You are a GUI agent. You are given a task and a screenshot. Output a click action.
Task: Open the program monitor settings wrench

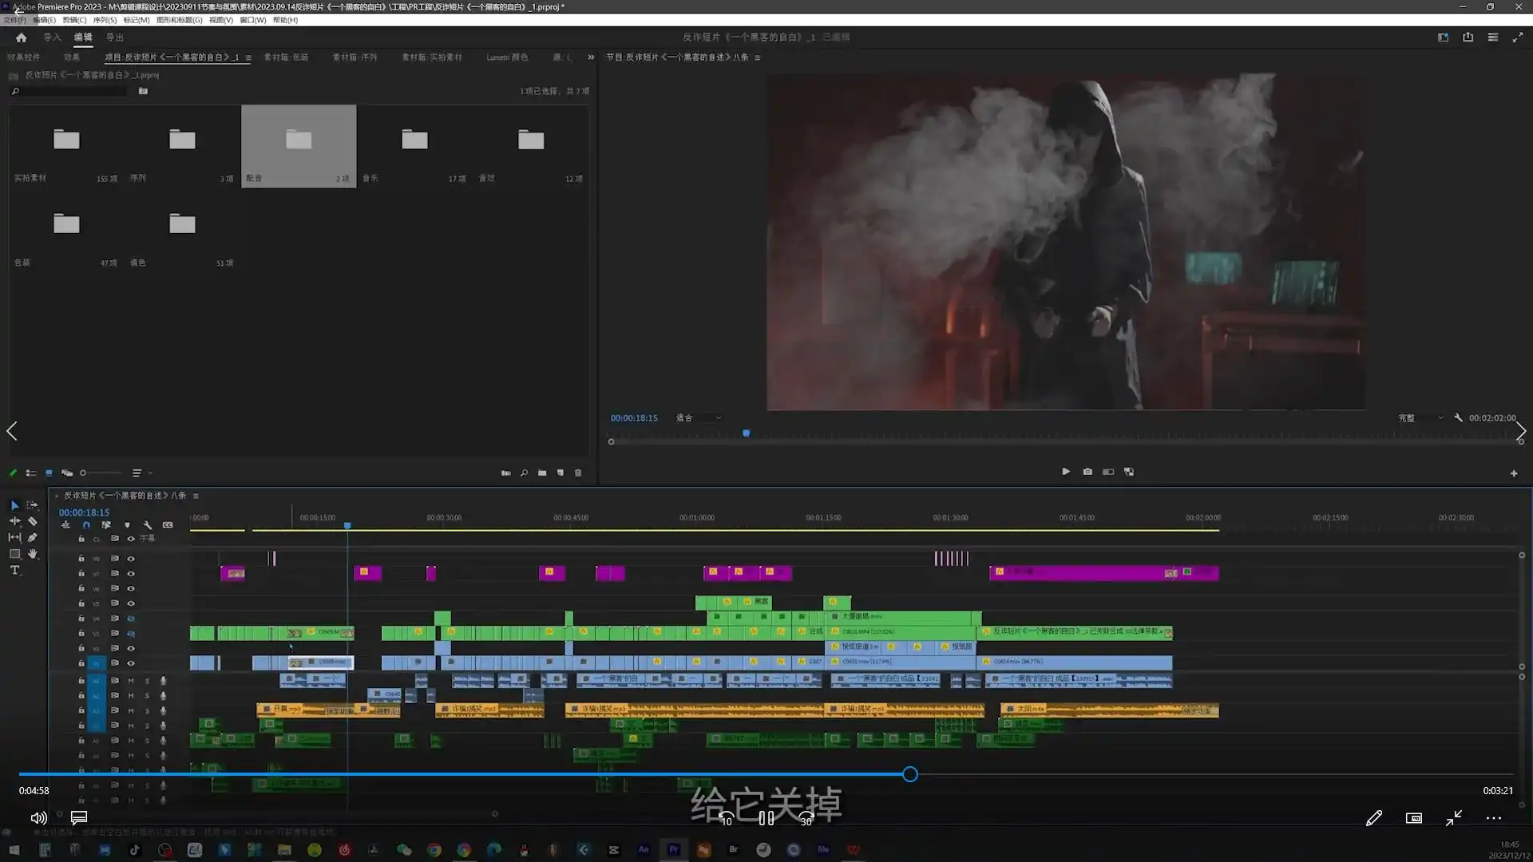point(1458,417)
